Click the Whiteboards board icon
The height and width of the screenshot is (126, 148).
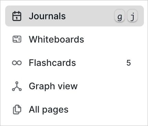17,39
